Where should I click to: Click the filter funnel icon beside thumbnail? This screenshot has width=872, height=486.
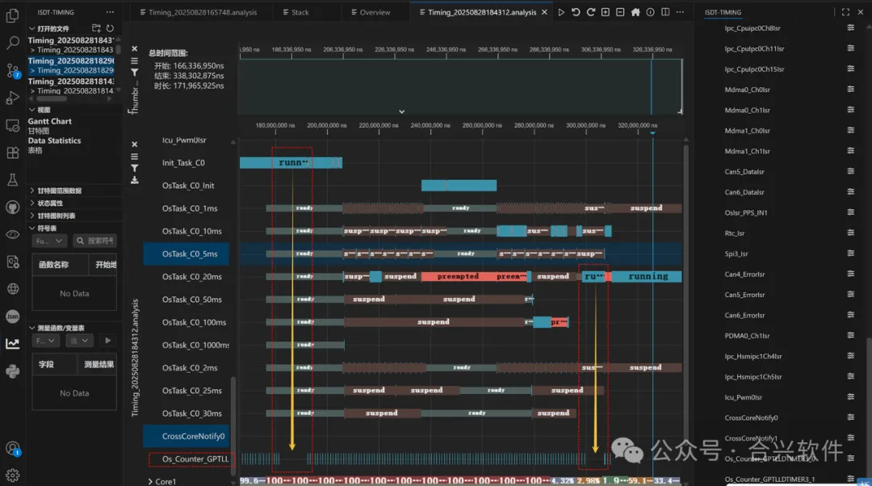[x=135, y=73]
